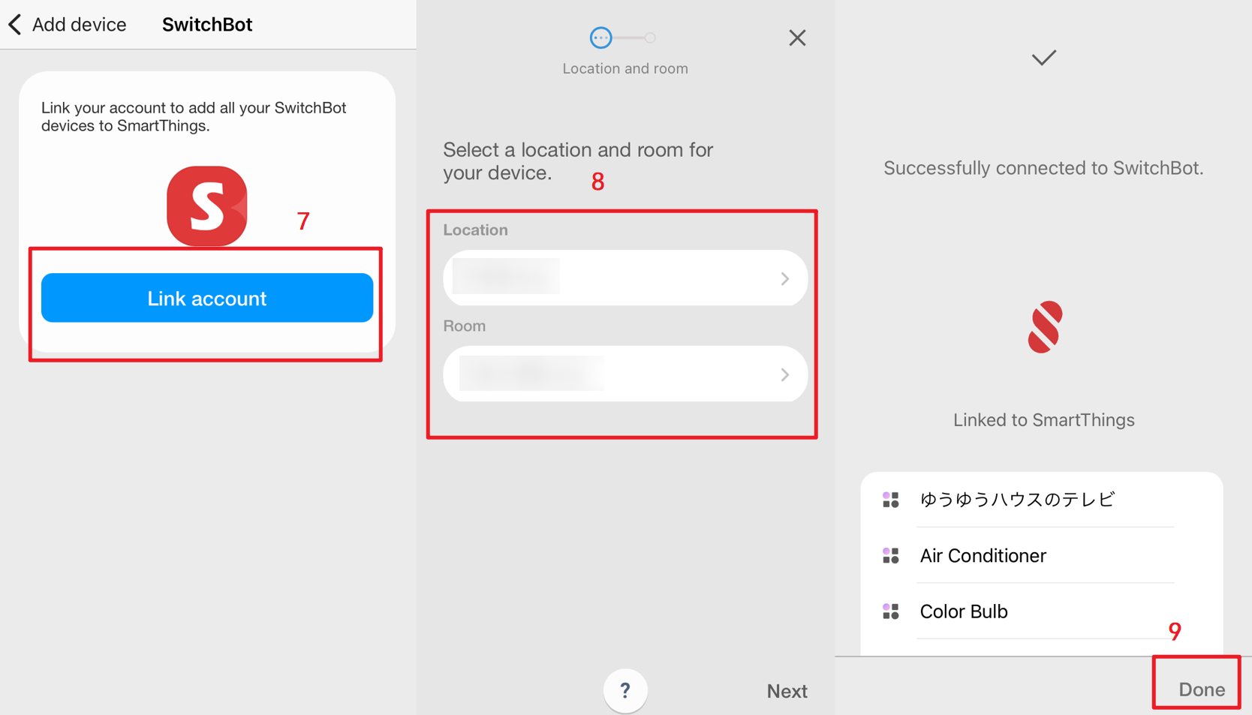Tap the red checkmark success icon
The height and width of the screenshot is (715, 1252).
[1043, 58]
